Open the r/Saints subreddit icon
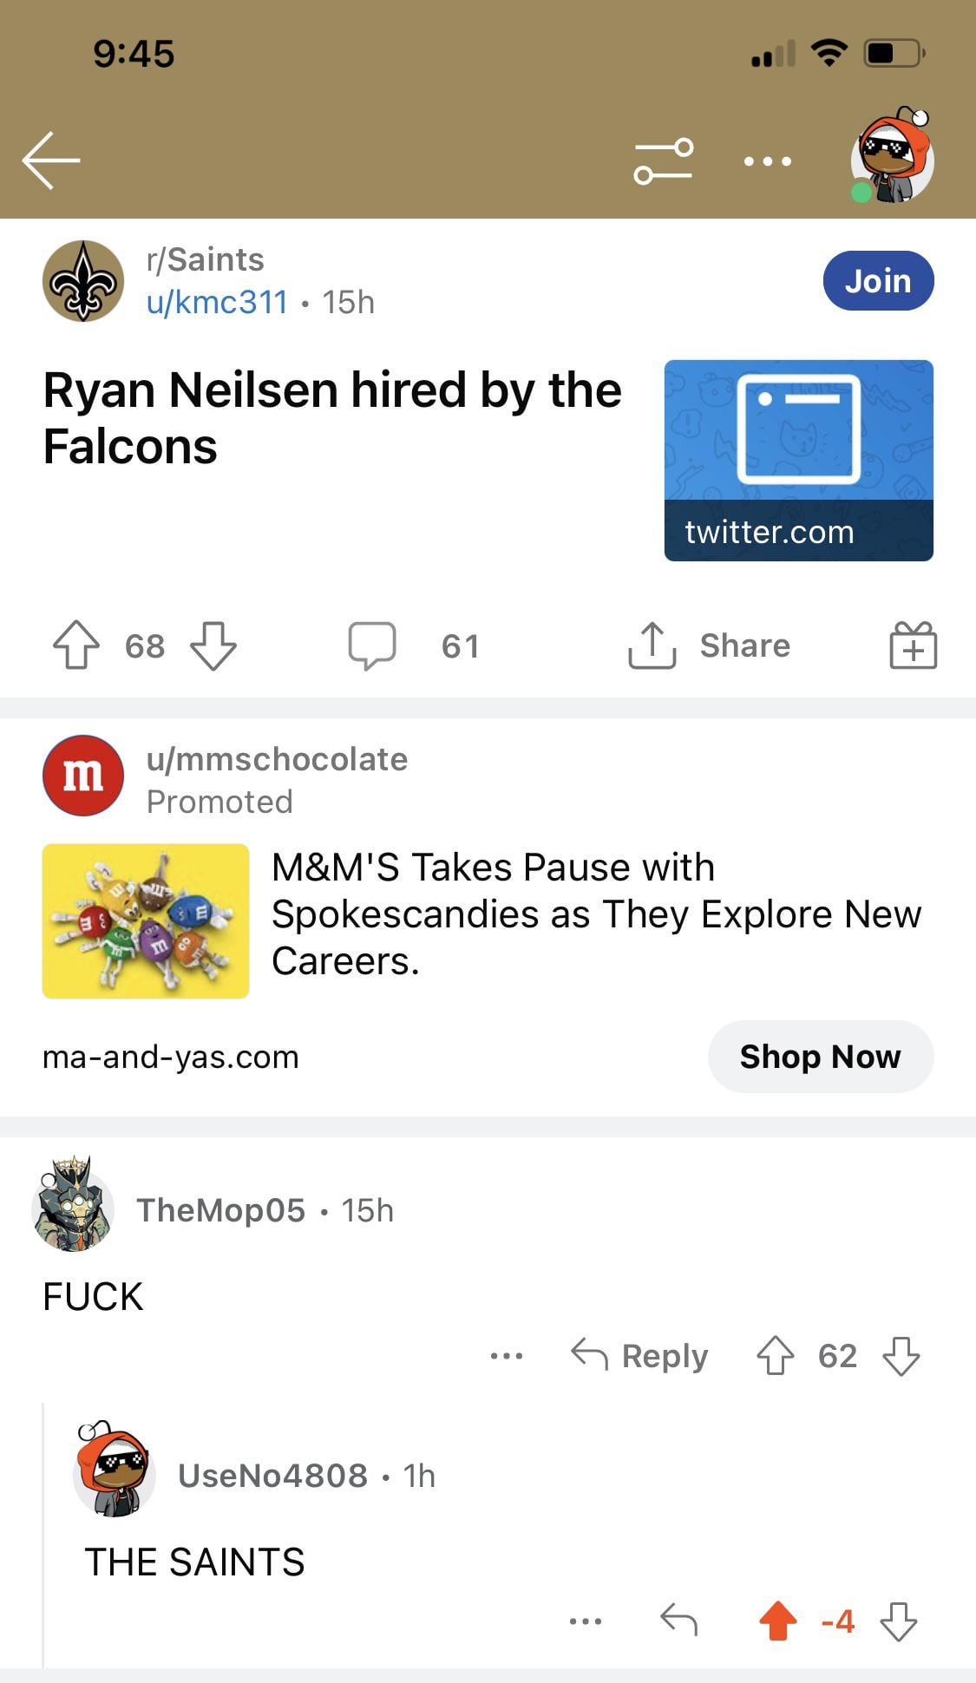Viewport: 976px width, 1683px height. 83,281
